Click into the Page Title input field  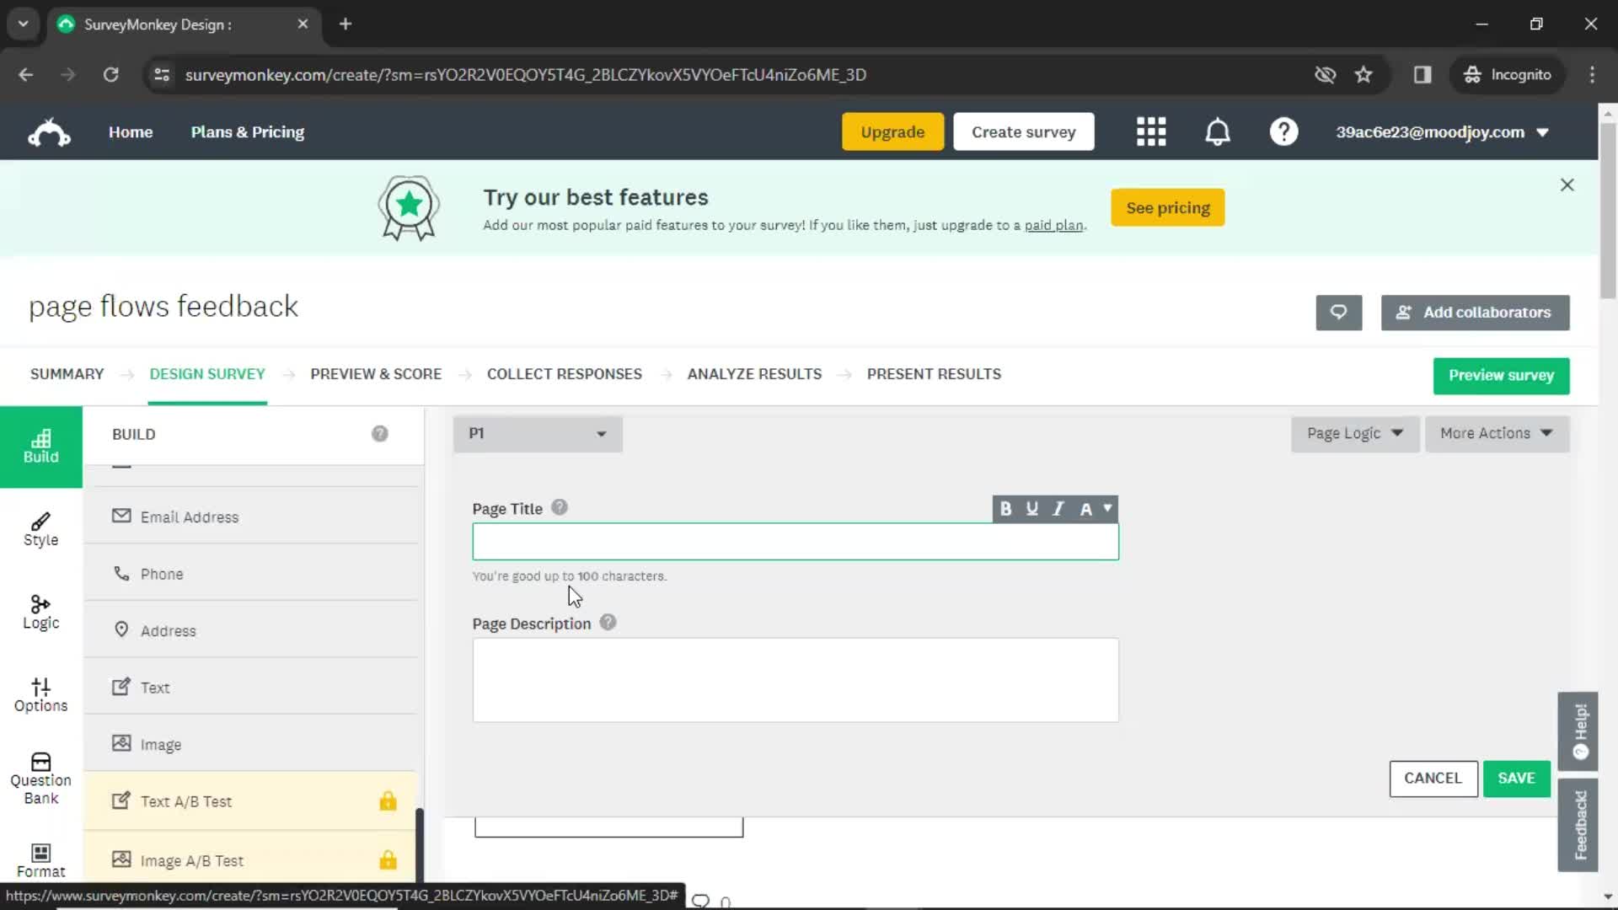pos(796,542)
